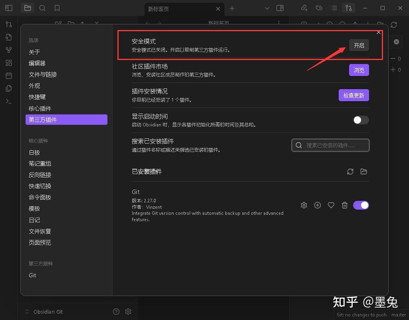
Task: Select 核心插件 in settings sidebar
Action: pyautogui.click(x=41, y=108)
